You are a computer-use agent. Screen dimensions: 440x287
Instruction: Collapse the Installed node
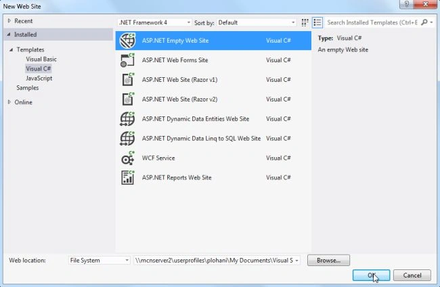coord(9,35)
